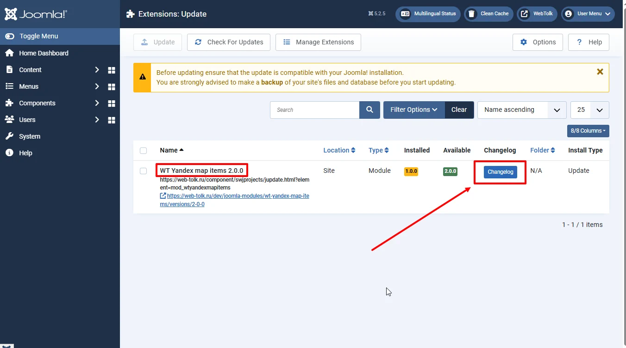Open Components dashboard grid icon

(x=112, y=104)
